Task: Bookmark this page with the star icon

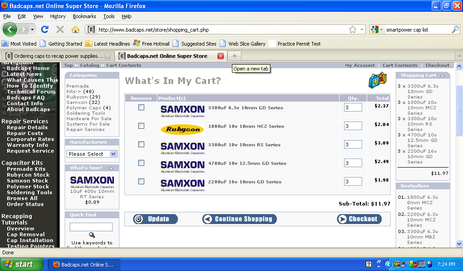Action: pos(353,29)
